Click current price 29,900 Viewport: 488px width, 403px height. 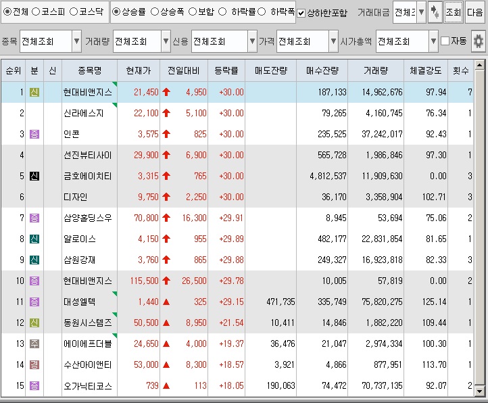coord(146,155)
